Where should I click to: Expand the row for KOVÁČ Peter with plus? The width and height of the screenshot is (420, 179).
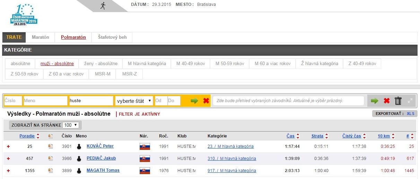pos(8,146)
